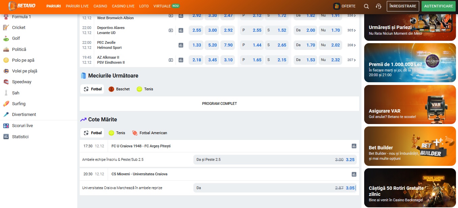This screenshot has height=208, width=458.
Task: Open the Statistici chart icon in sidebar
Action: 6,137
